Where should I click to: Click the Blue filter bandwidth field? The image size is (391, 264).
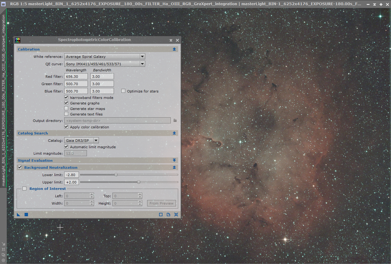[102, 91]
